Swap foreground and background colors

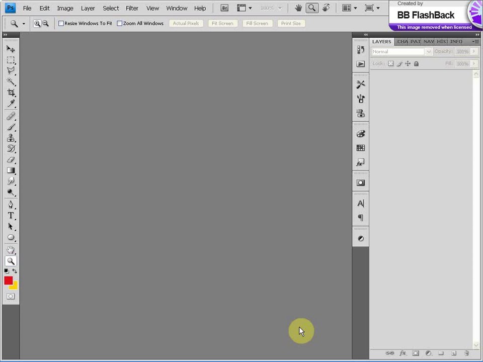click(15, 271)
